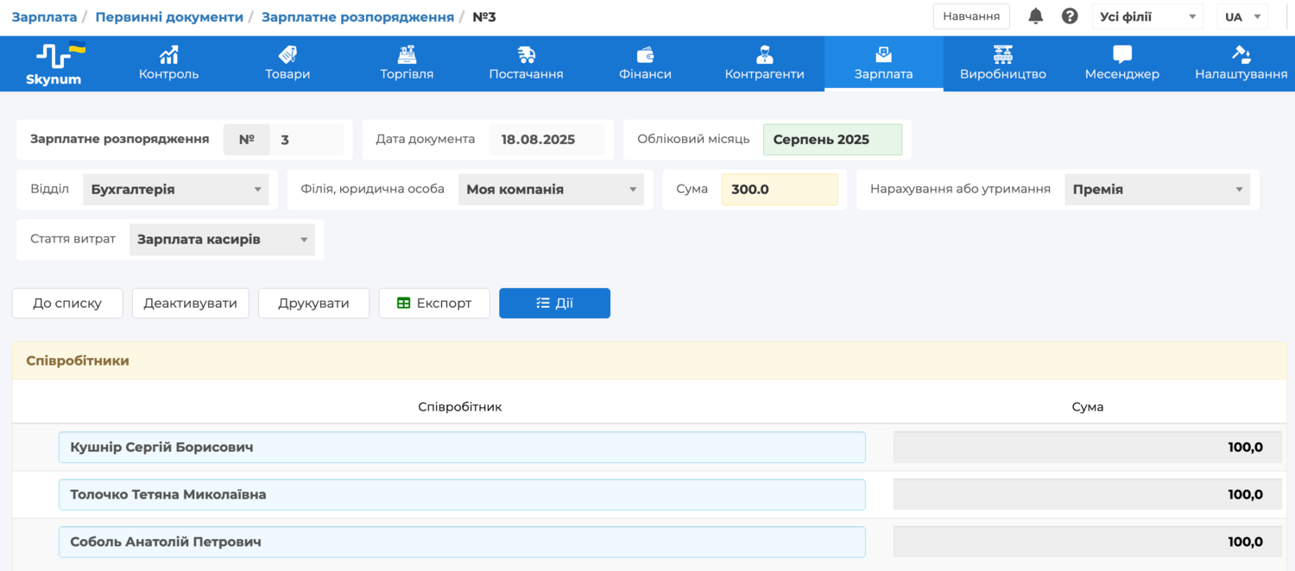Open the Товари tag icon section

click(x=287, y=55)
